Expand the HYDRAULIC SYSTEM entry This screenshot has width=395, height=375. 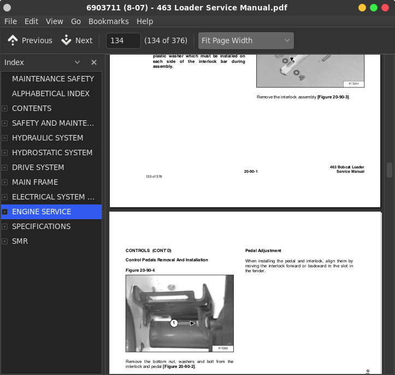5,138
